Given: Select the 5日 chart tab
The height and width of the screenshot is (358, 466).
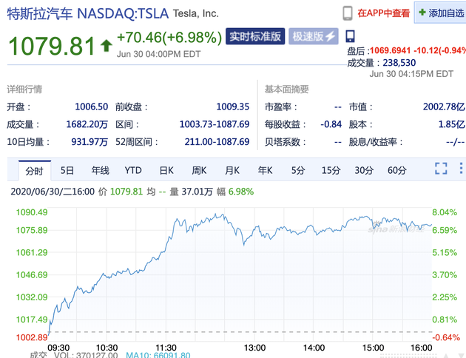Looking at the screenshot, I should pos(67,171).
